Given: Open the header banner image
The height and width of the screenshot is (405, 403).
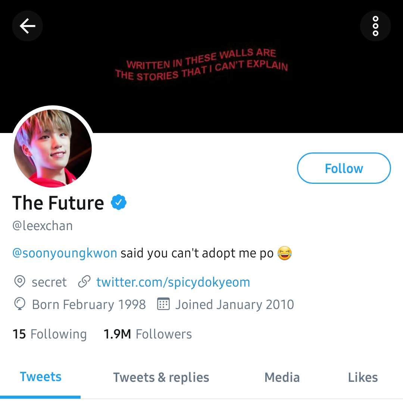Looking at the screenshot, I should (x=201, y=67).
